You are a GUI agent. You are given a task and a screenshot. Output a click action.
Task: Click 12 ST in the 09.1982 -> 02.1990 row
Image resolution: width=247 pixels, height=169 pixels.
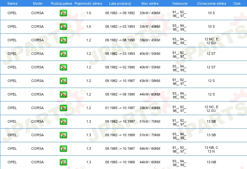pos(211,67)
